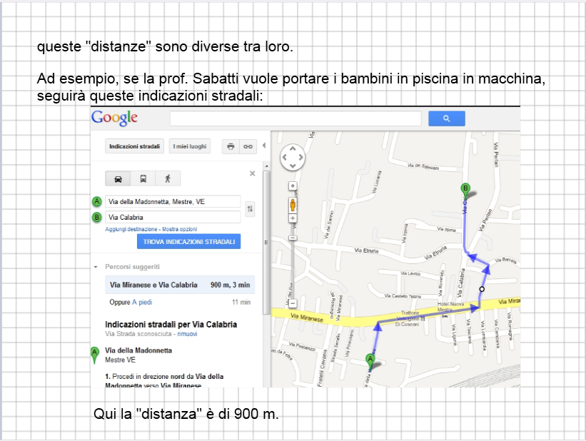Select the public transit bus mode
This screenshot has width=586, height=441.
(143, 178)
